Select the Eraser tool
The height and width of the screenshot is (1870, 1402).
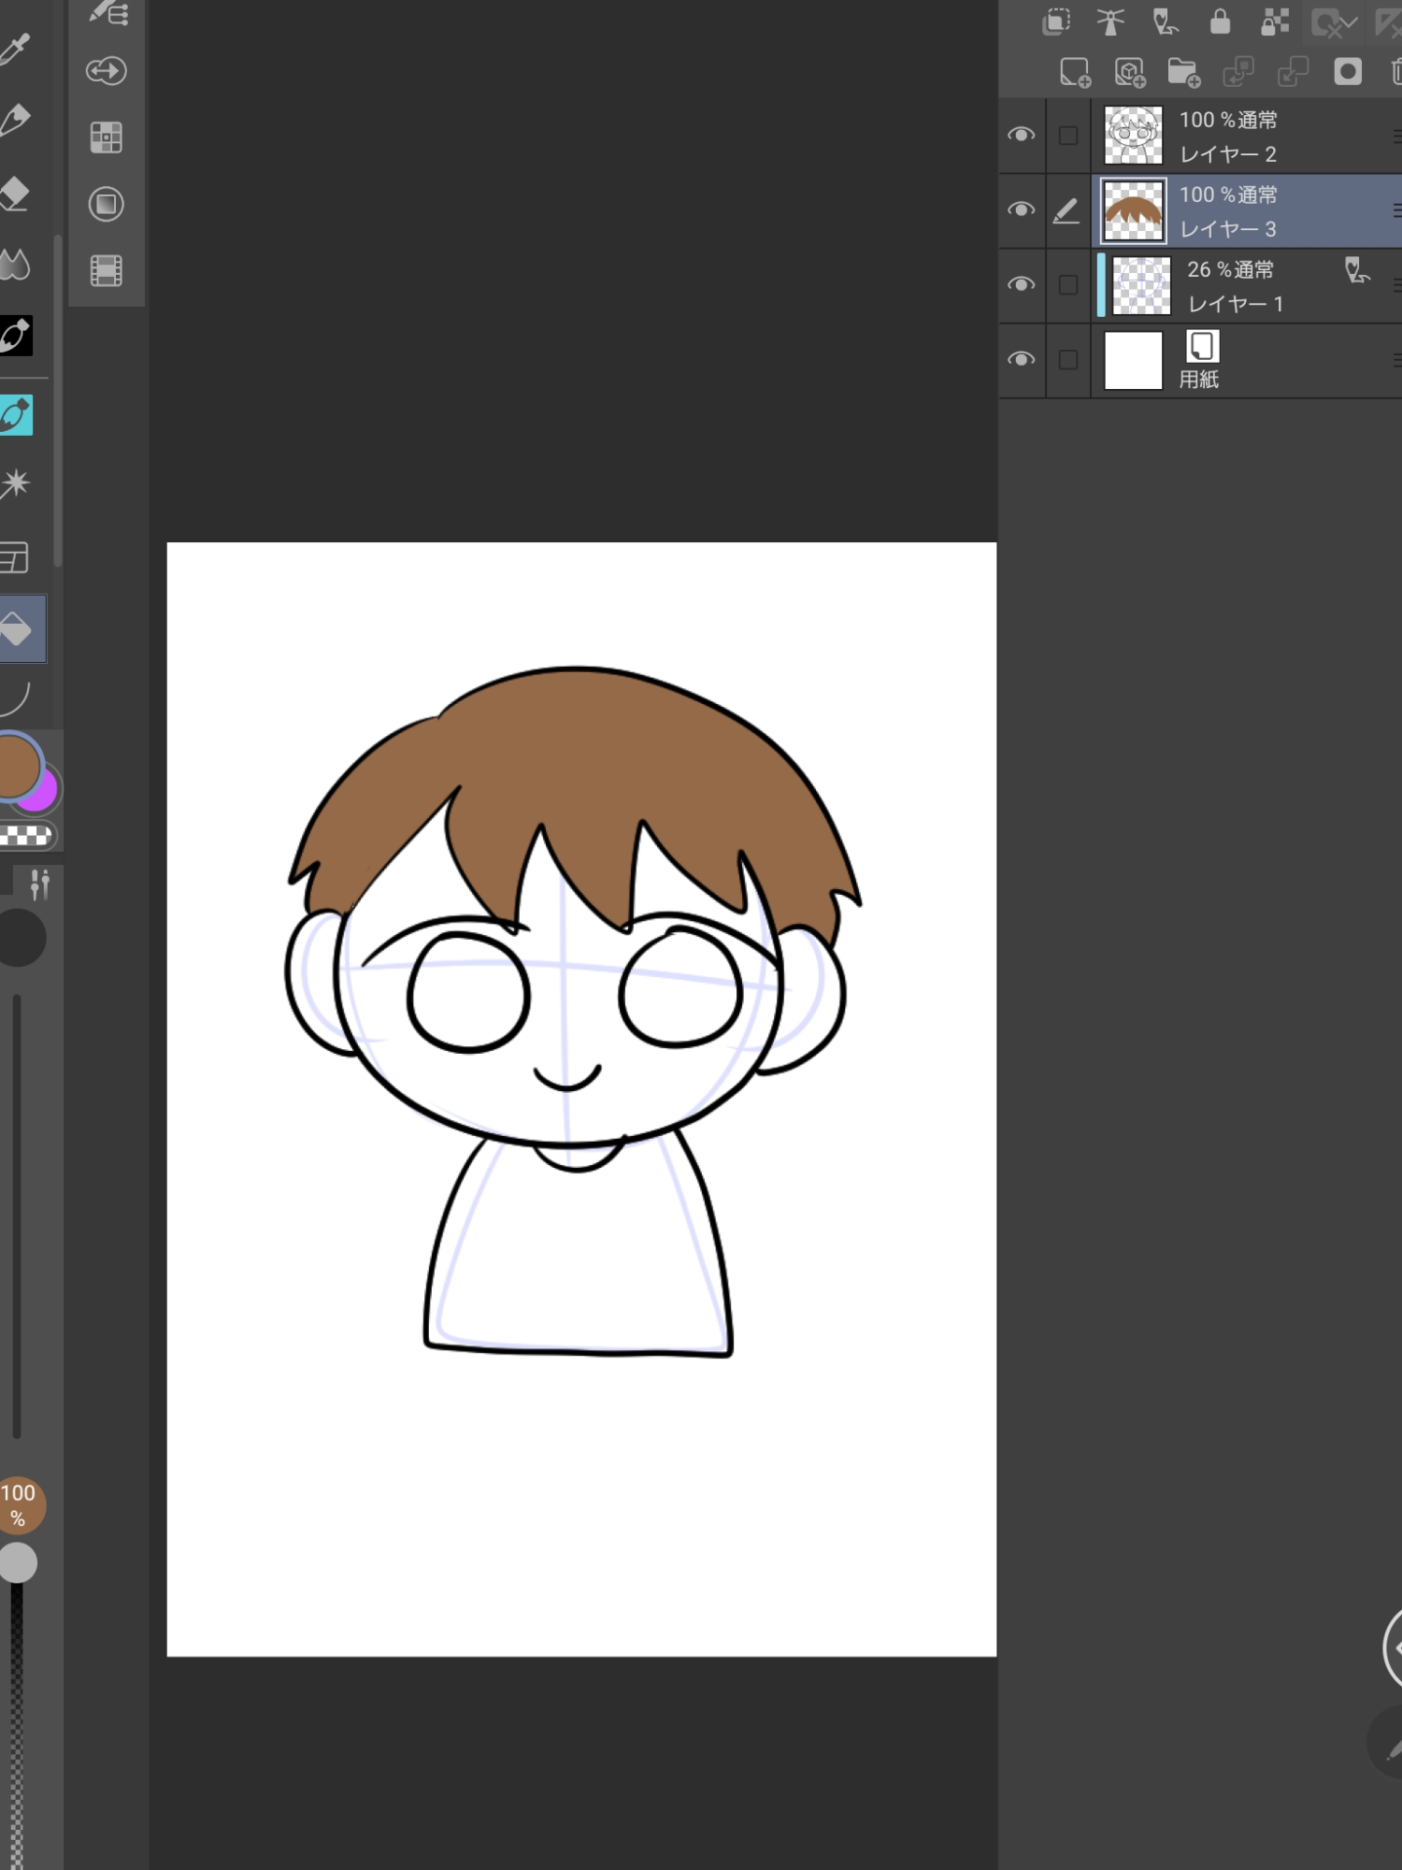15,194
